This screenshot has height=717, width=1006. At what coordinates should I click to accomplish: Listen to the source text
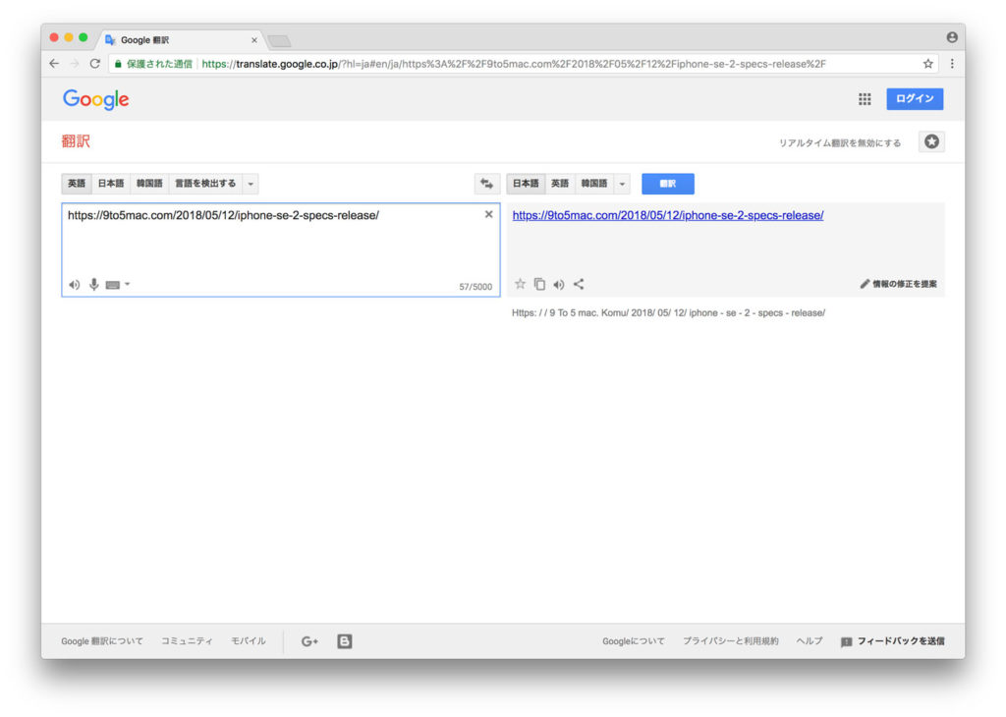75,285
